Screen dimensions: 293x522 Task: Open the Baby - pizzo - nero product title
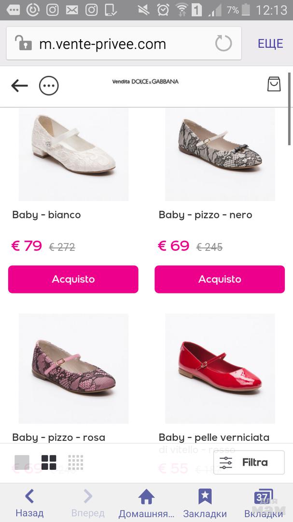pos(206,215)
